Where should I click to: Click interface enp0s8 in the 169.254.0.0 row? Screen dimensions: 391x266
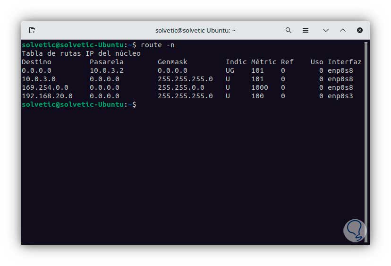click(340, 87)
